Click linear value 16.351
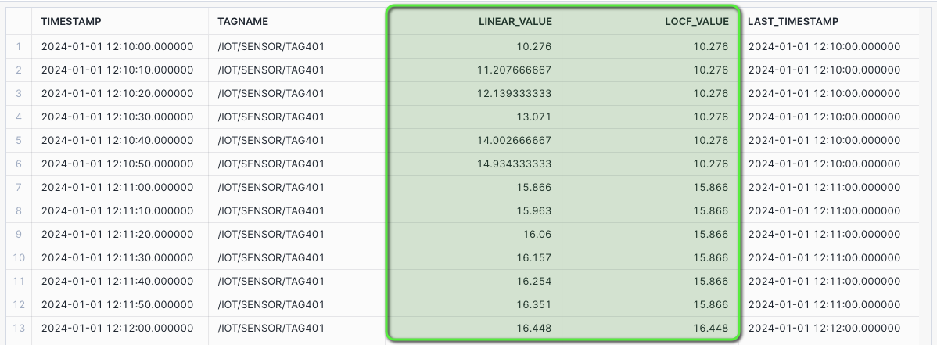The width and height of the screenshot is (937, 345). (x=533, y=305)
